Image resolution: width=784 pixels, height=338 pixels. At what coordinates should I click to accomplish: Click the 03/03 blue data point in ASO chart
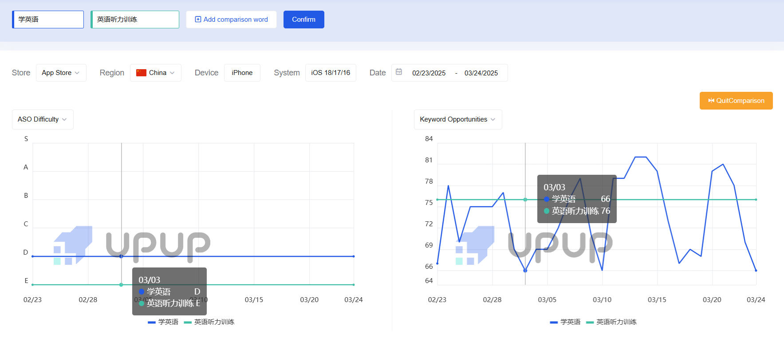pos(121,256)
